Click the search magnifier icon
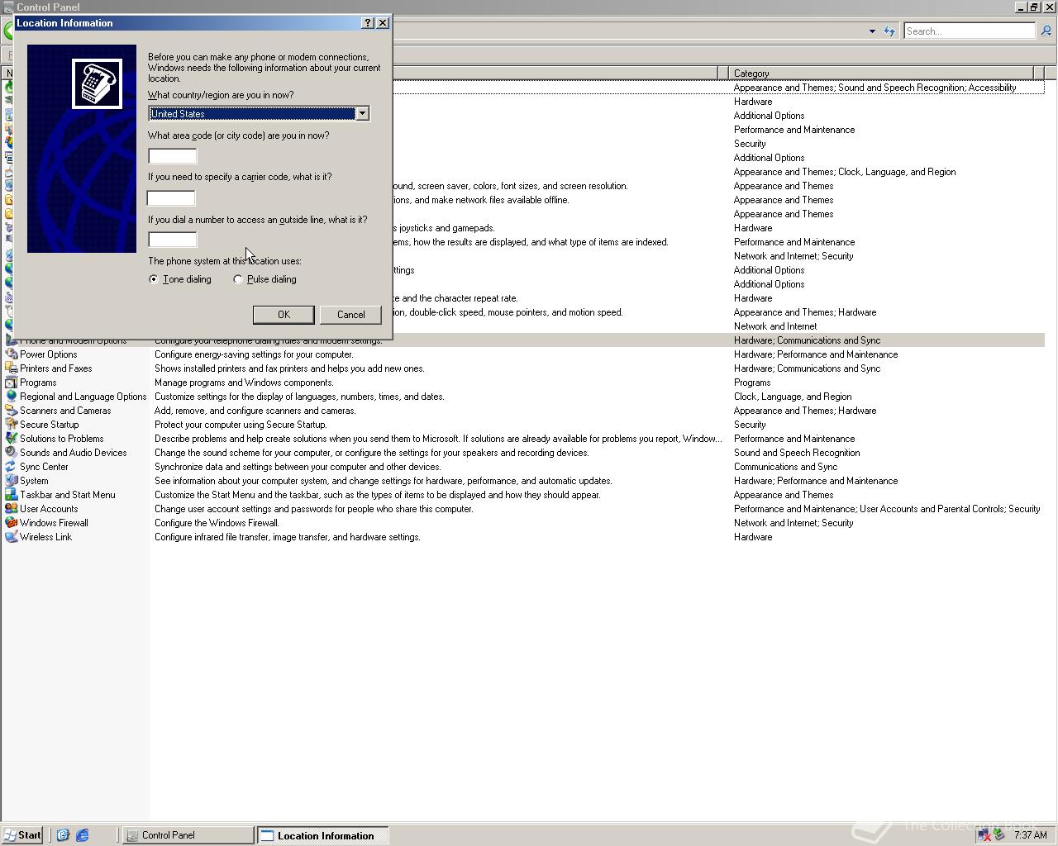The image size is (1058, 846). tap(1046, 31)
